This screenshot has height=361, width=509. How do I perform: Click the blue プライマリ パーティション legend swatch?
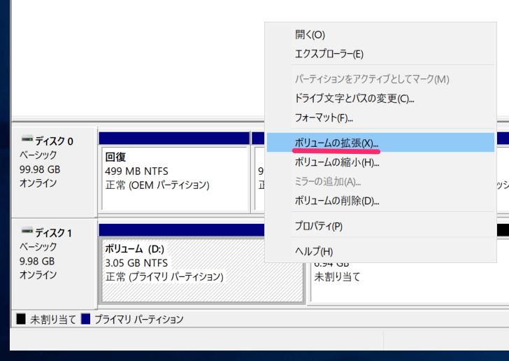[x=86, y=319]
